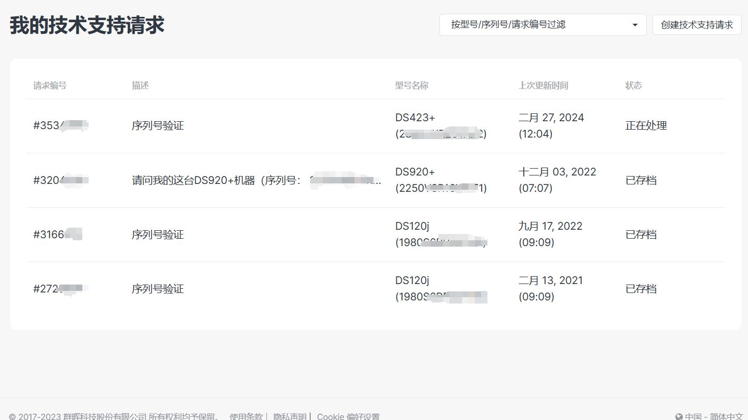Click the 状态 column header
Image resolution: width=748 pixels, height=420 pixels.
(634, 85)
